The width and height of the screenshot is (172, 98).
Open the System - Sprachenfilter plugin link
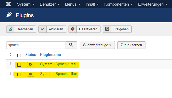click(x=59, y=74)
